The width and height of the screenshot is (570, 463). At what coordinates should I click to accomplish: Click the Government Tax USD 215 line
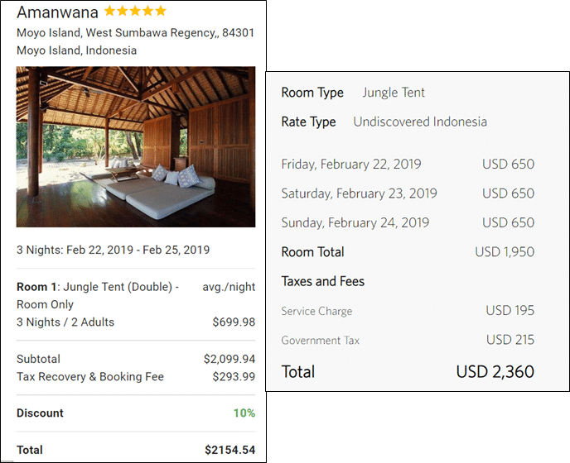[x=408, y=340]
